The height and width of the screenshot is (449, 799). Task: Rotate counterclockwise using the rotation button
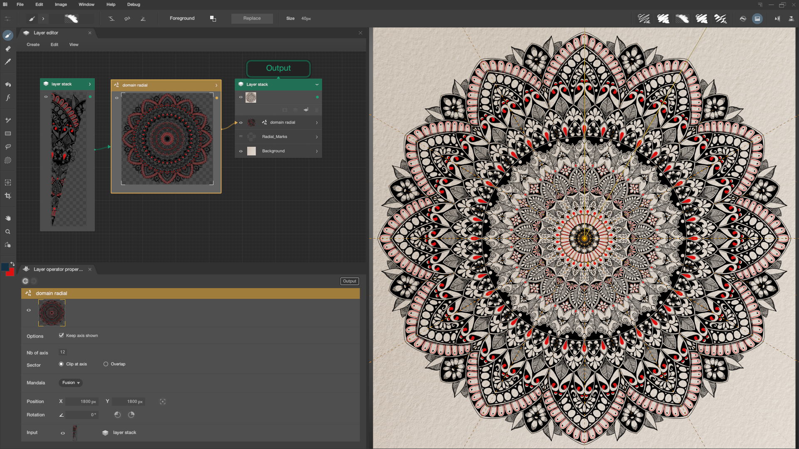[x=117, y=414]
